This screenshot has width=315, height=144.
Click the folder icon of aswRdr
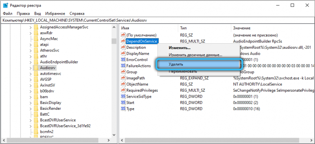point(36,33)
